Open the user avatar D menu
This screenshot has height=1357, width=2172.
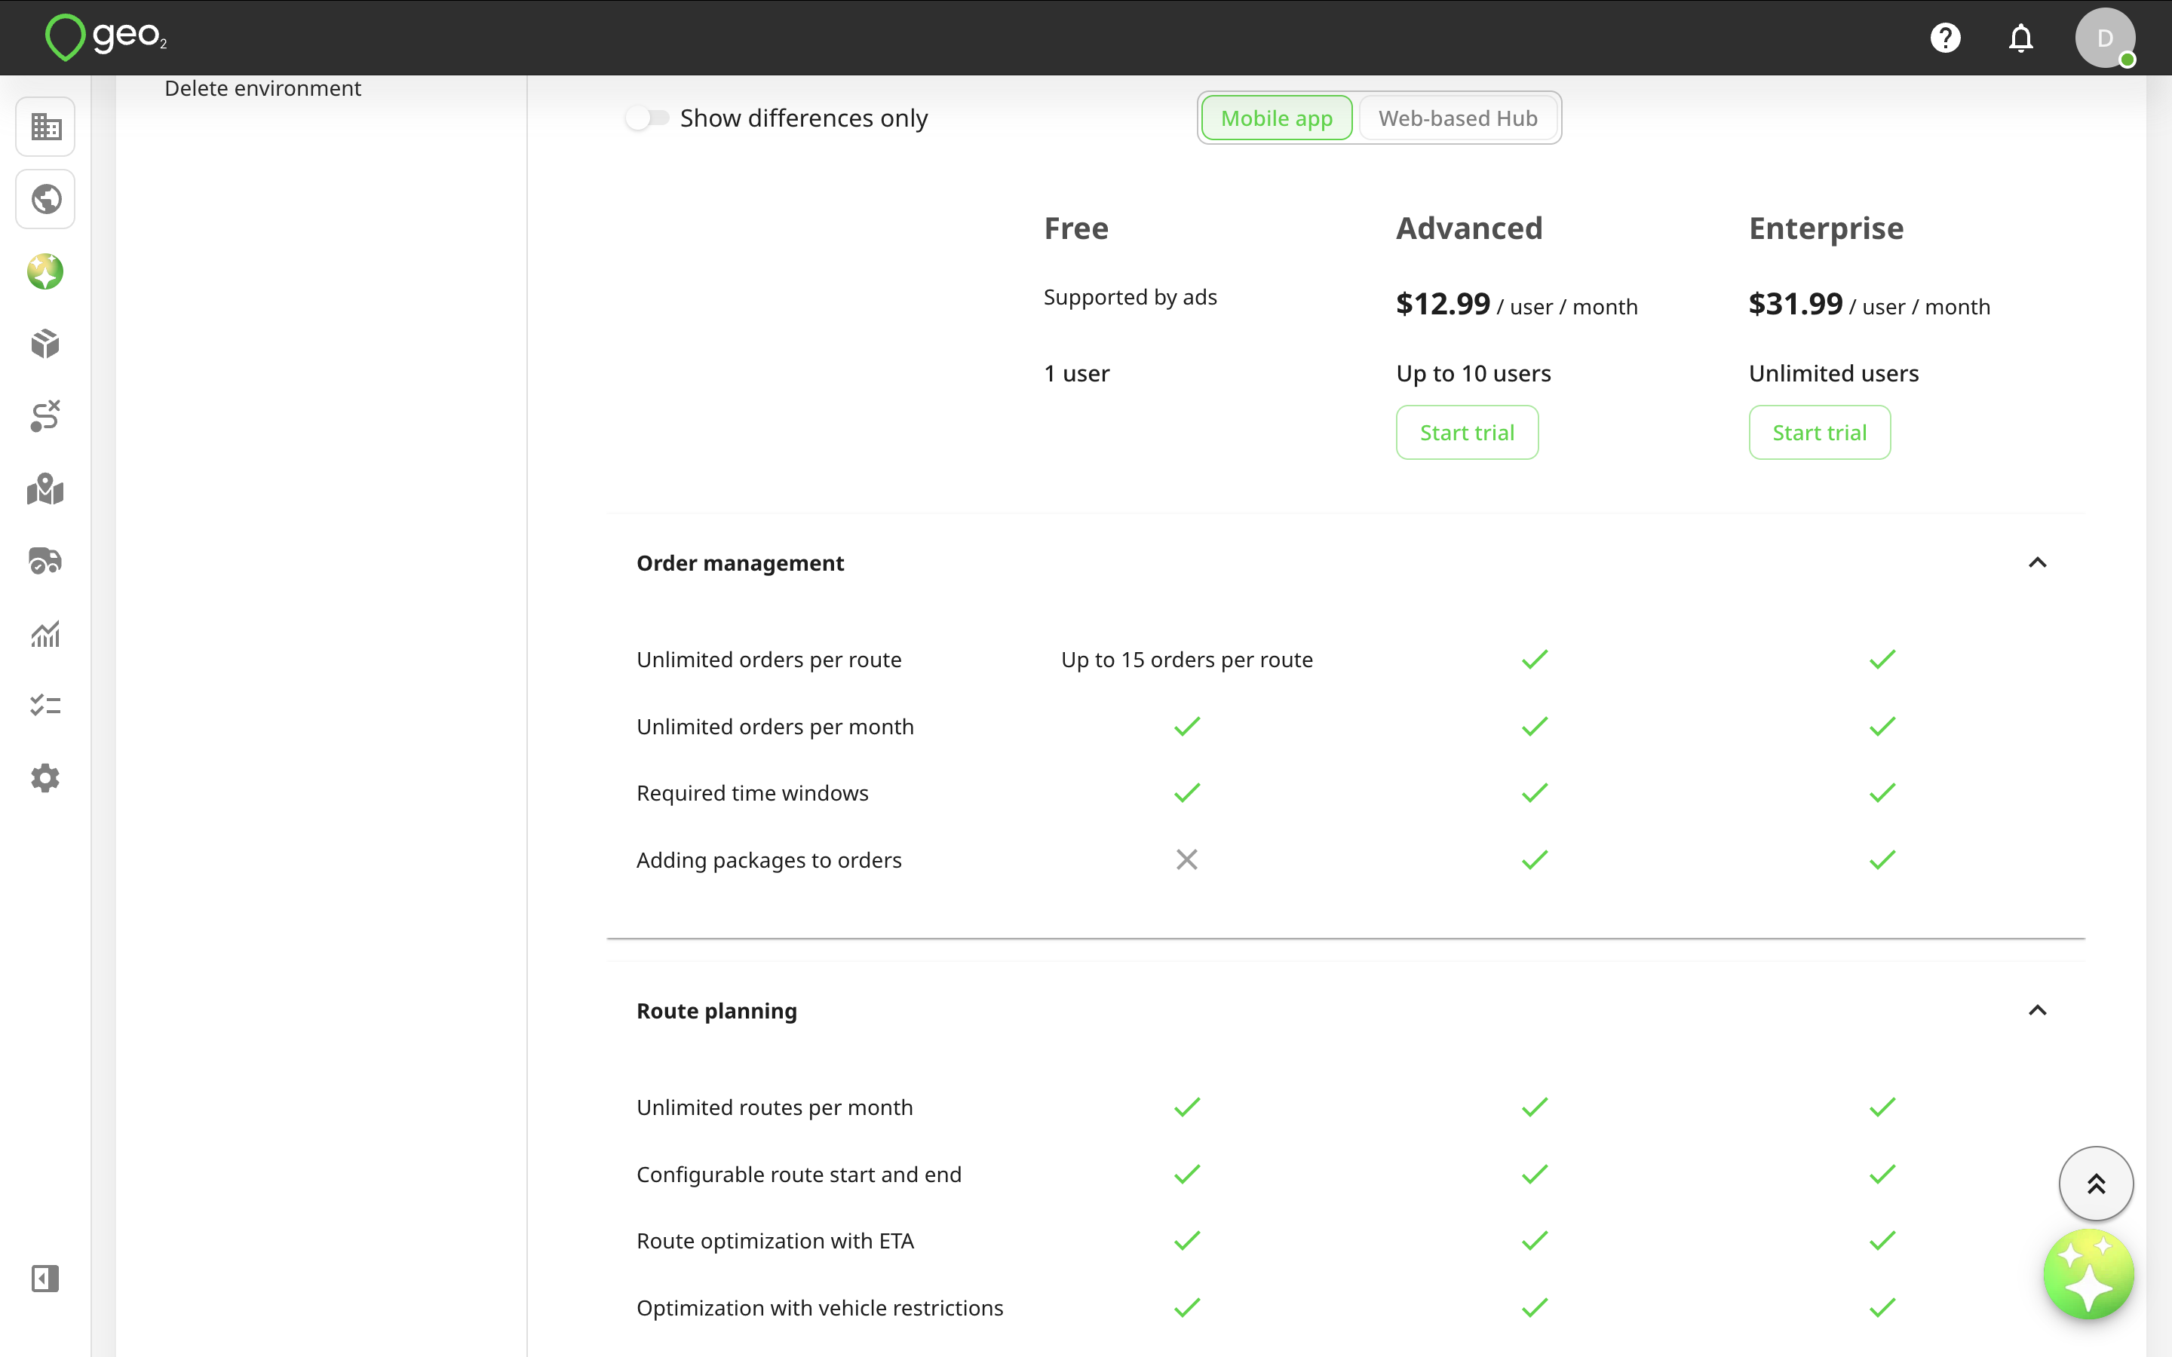point(2105,38)
